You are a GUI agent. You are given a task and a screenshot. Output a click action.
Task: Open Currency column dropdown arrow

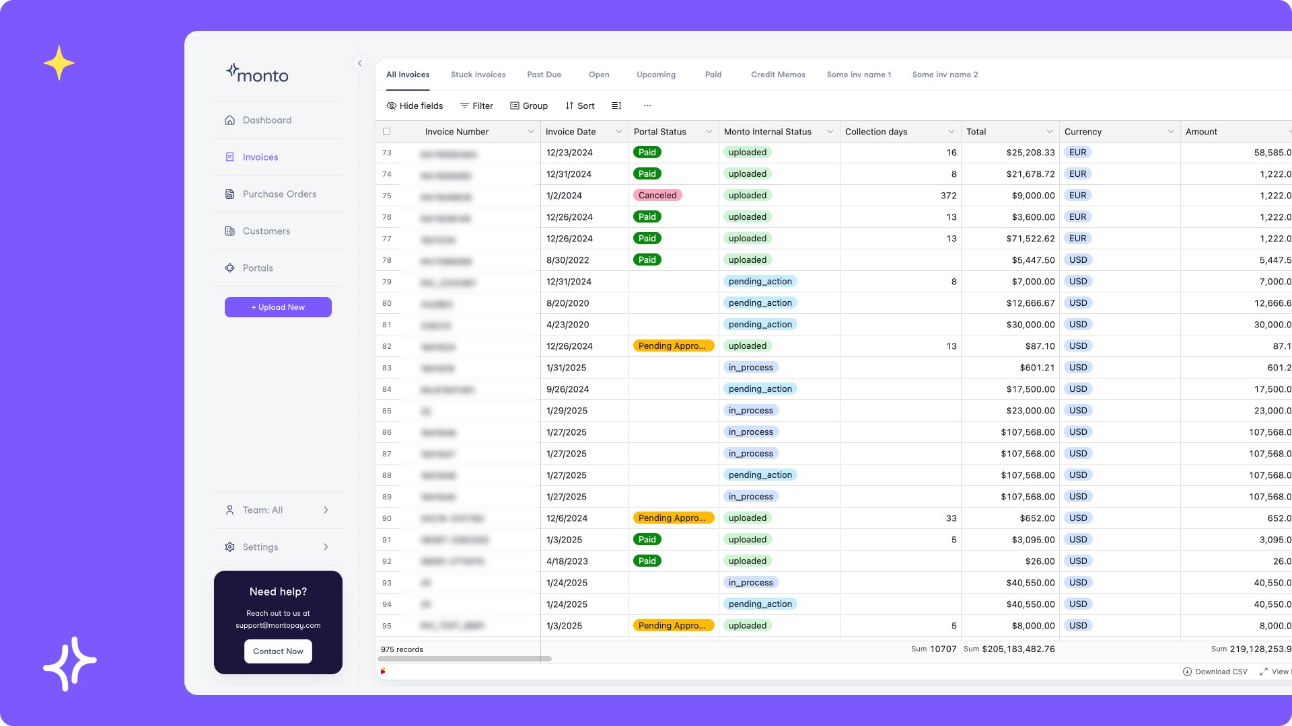(1170, 132)
